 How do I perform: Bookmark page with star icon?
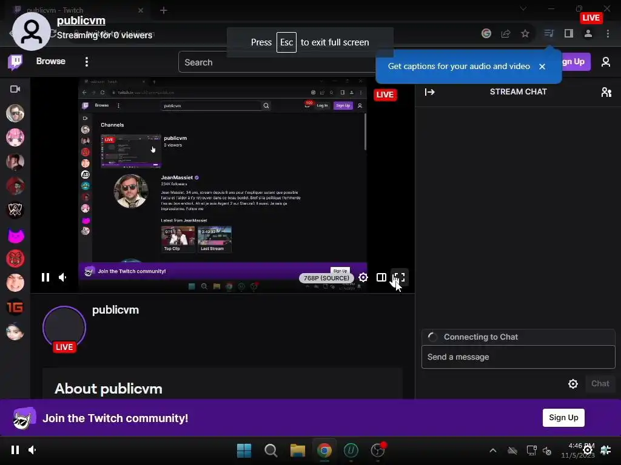pyautogui.click(x=525, y=34)
